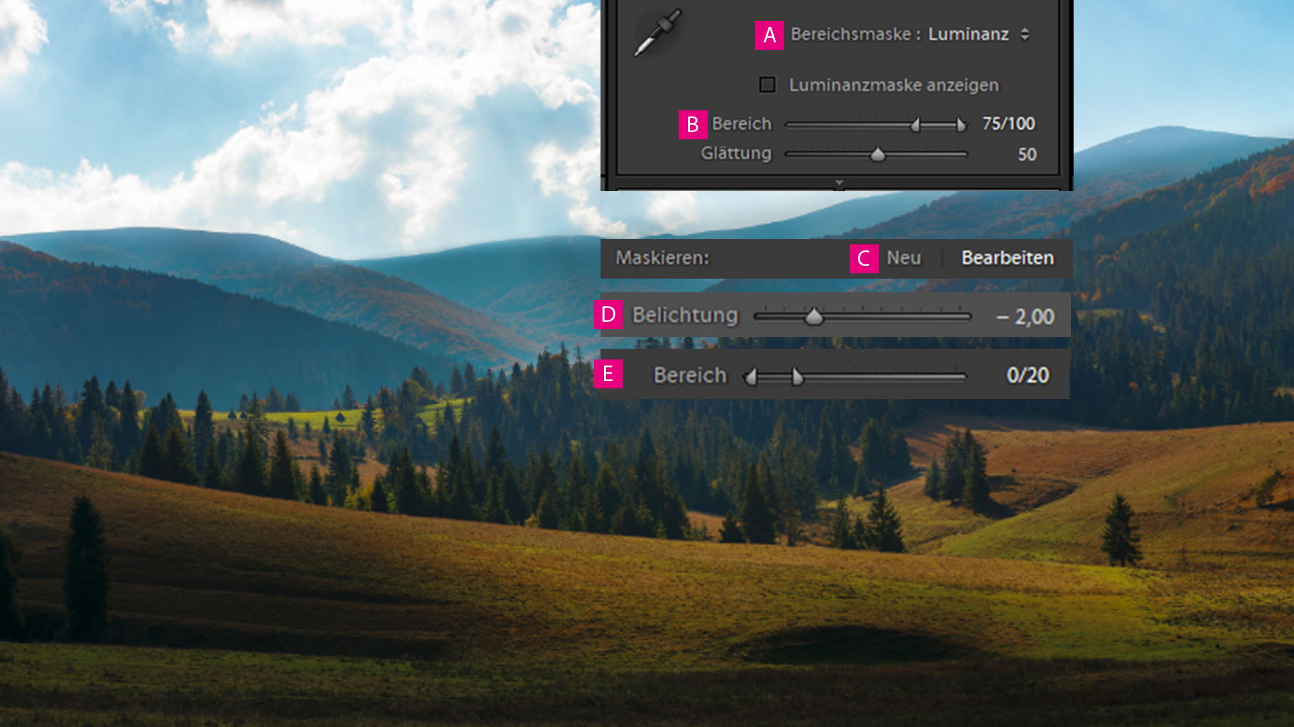
Task: Open the Bereichsmaske Luminanz dropdown
Action: (x=968, y=34)
